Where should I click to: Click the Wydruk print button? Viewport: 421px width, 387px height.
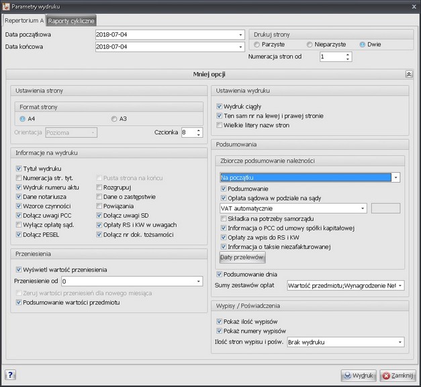point(358,375)
